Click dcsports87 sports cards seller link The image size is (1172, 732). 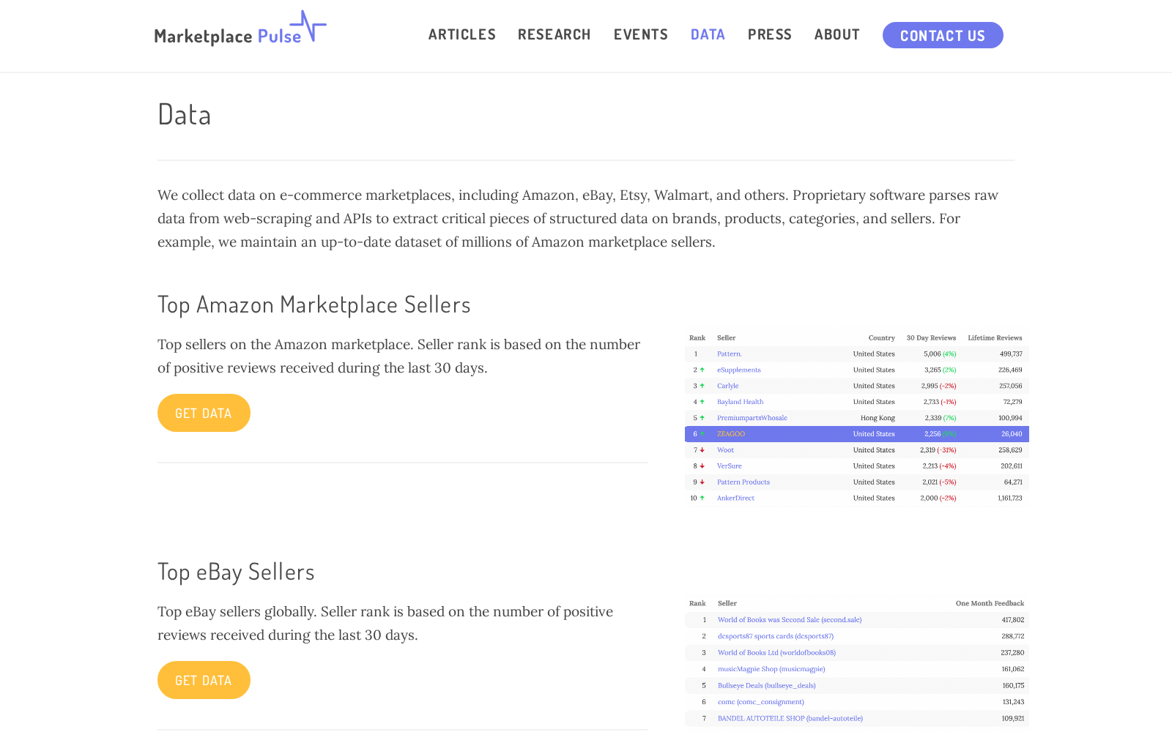click(776, 637)
